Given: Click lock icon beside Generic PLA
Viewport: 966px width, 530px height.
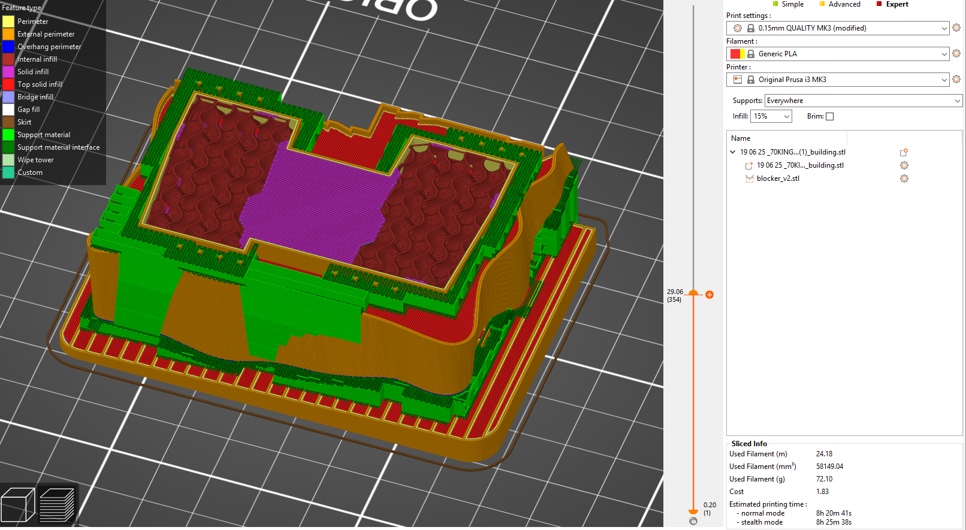Looking at the screenshot, I should (750, 54).
